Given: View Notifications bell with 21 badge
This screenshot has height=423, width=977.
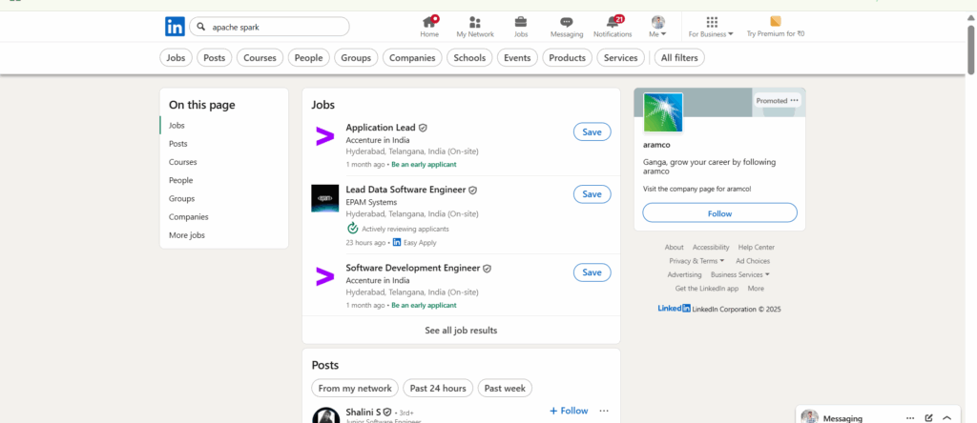Looking at the screenshot, I should 613,27.
